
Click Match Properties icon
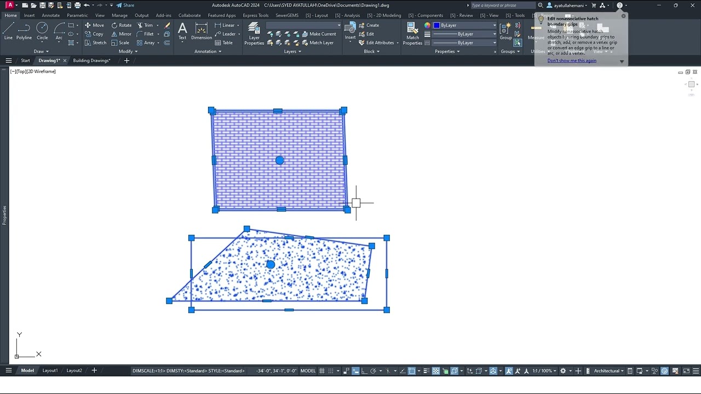pos(412,33)
